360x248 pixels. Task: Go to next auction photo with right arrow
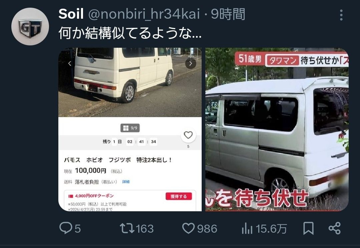(191, 63)
